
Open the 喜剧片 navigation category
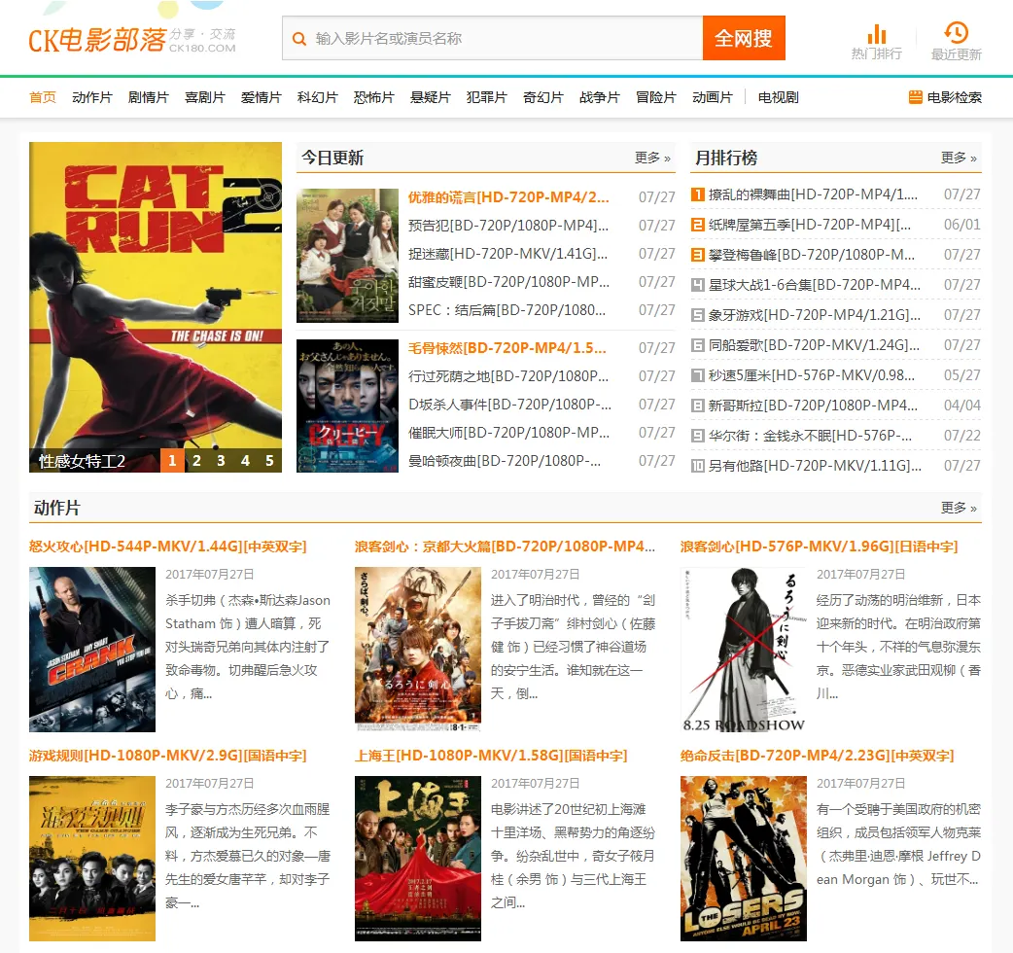(205, 97)
